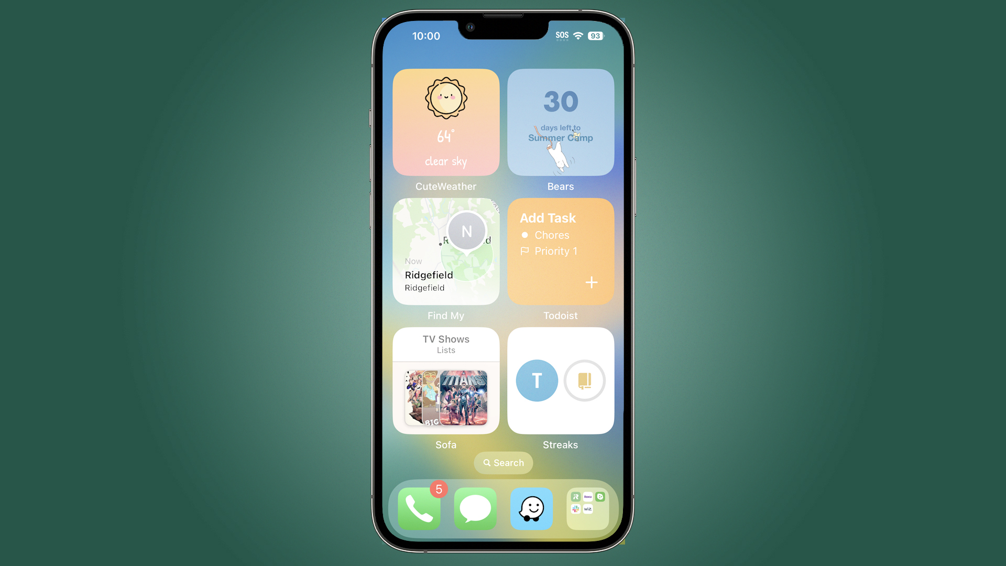
Task: View current location in Ridgefield on Find My
Action: (446, 251)
